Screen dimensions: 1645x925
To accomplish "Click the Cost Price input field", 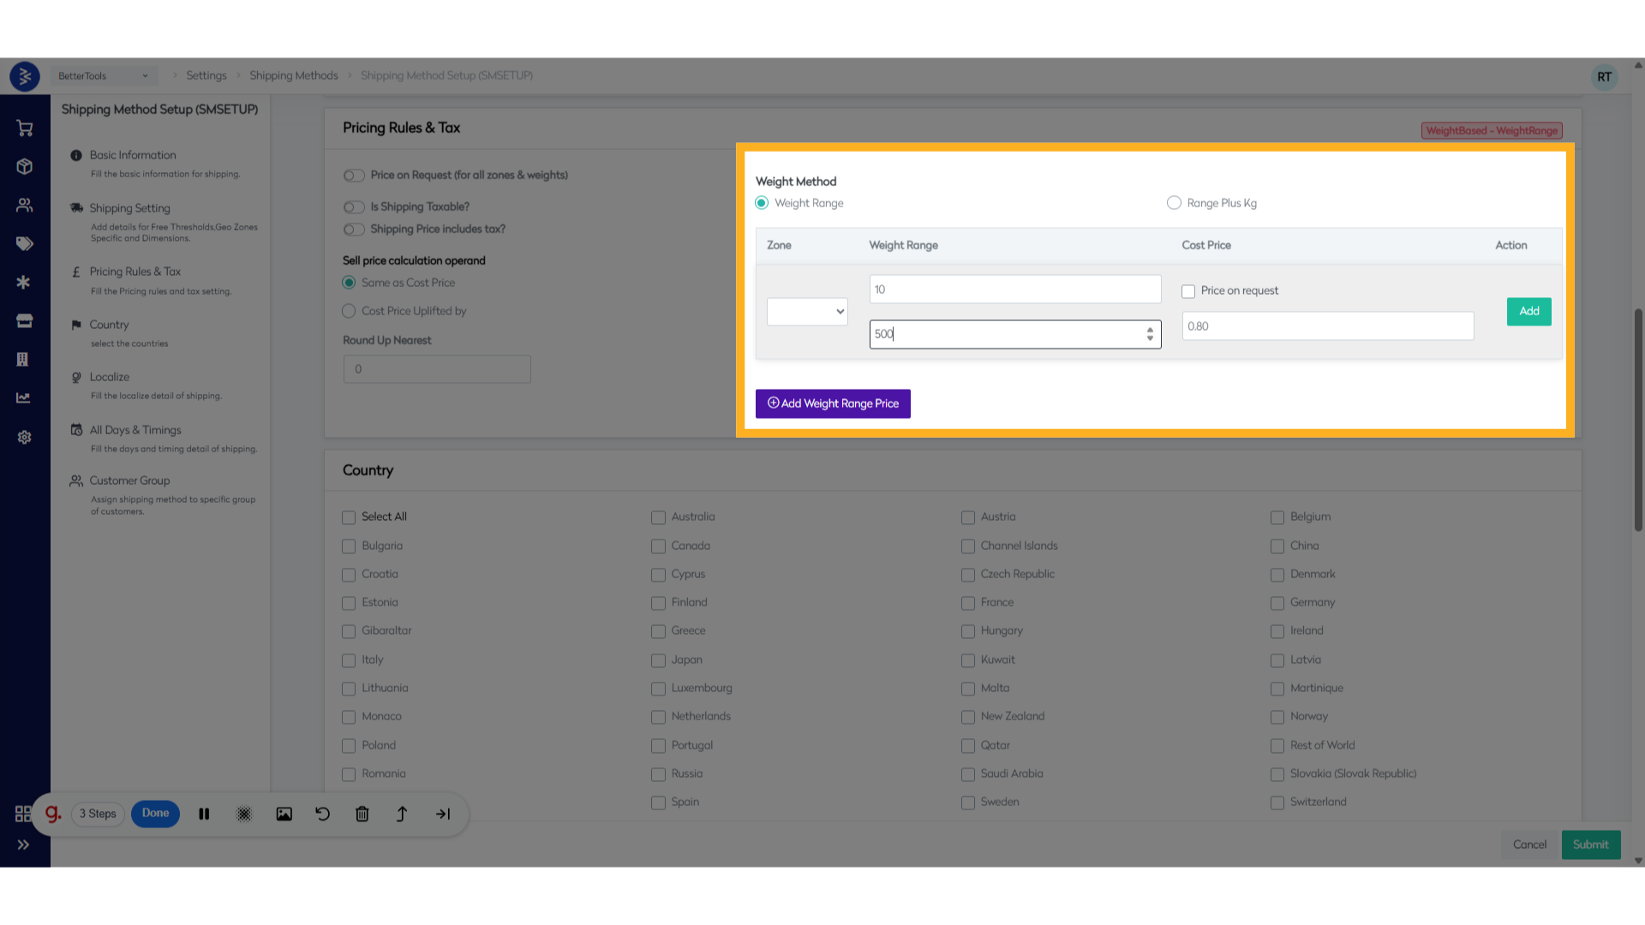I will [1328, 326].
